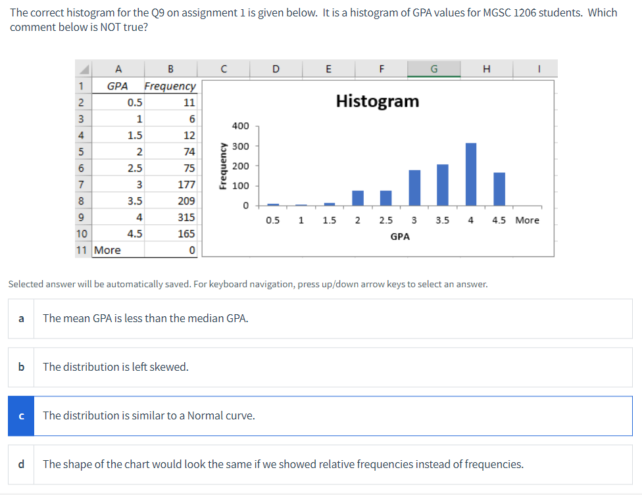Click column header G in the spreadsheet

[x=434, y=69]
